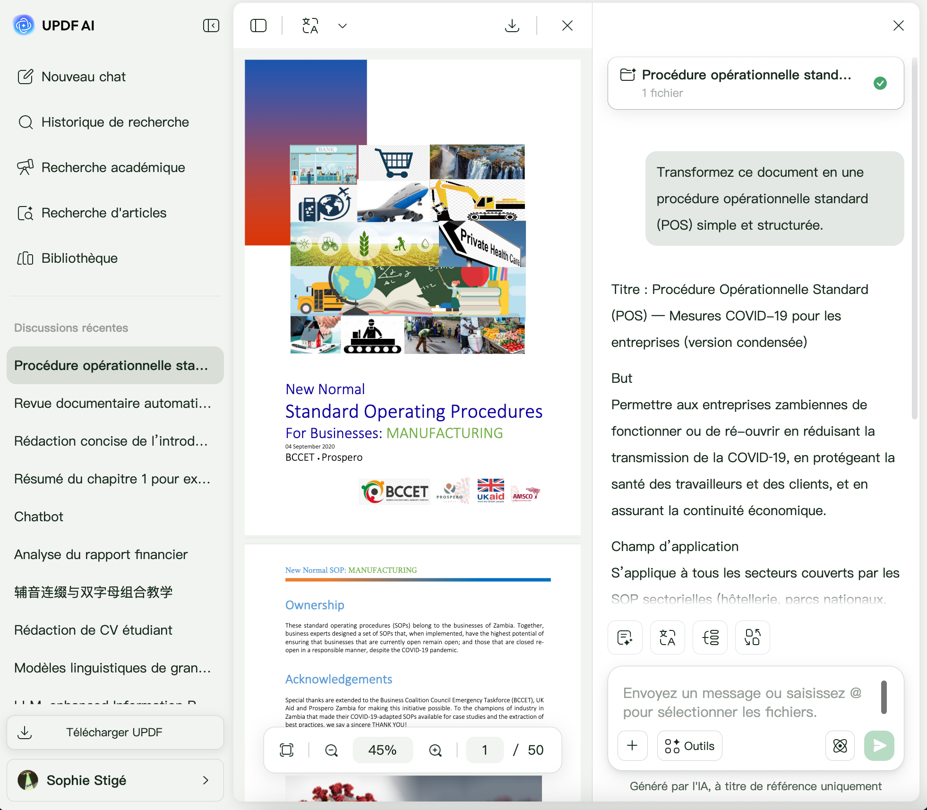
Task: Download the PDF document
Action: point(512,26)
